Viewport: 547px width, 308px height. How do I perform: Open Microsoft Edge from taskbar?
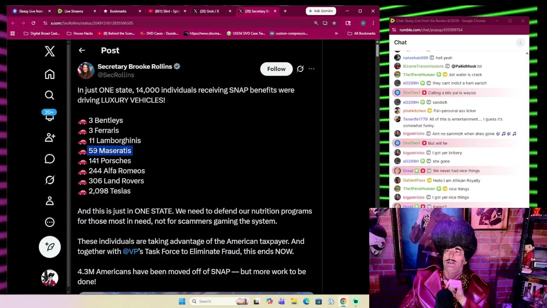(x=306, y=302)
